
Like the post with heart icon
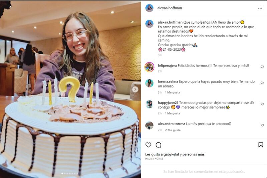coord(148,145)
